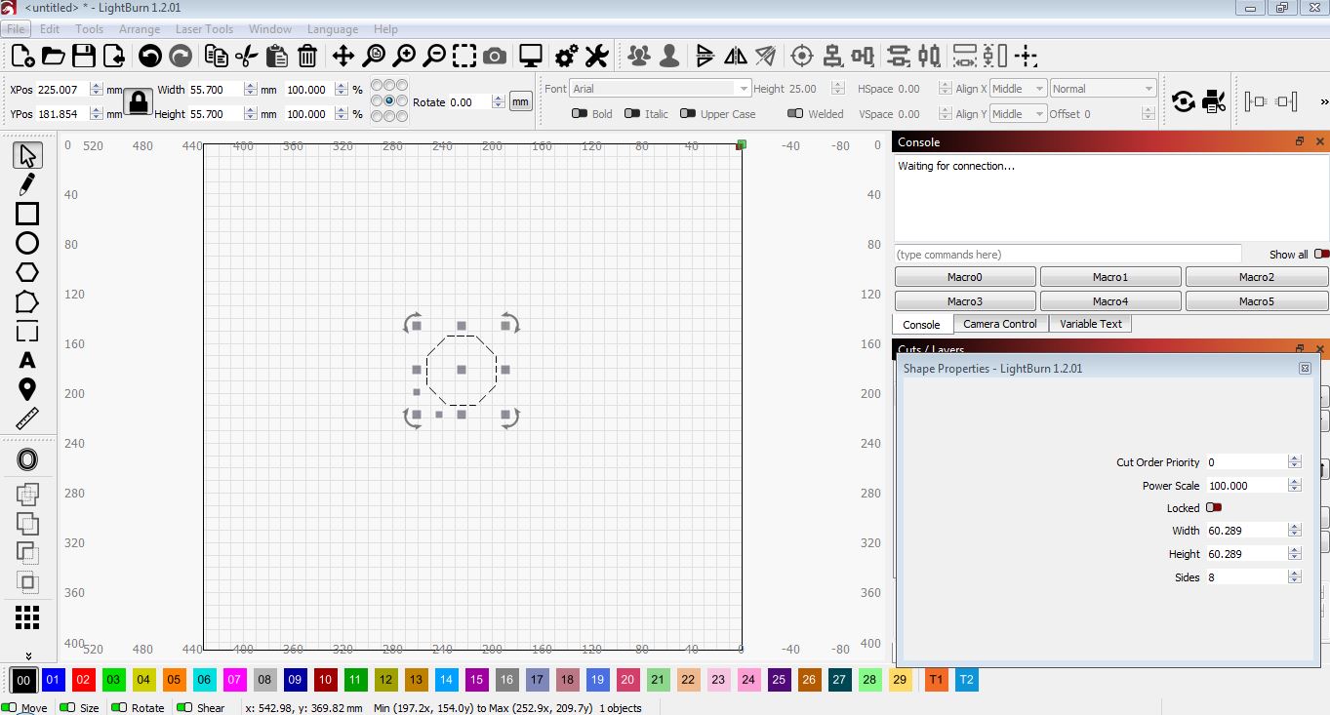
Task: Open Preview with the monitor icon
Action: point(531,56)
